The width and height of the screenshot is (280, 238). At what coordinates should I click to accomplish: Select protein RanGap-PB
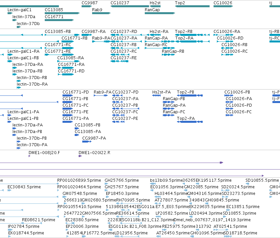click(174, 99)
